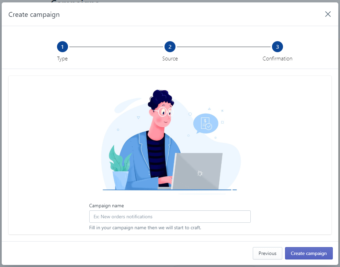
Task: Click the gear logo on laptop
Action: [200, 173]
